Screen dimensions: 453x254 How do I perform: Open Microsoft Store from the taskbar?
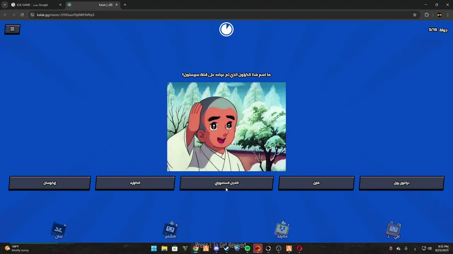click(174, 248)
